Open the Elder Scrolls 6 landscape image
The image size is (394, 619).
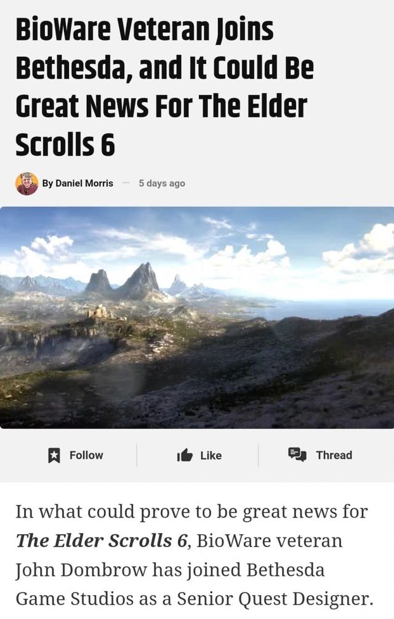pos(197,317)
